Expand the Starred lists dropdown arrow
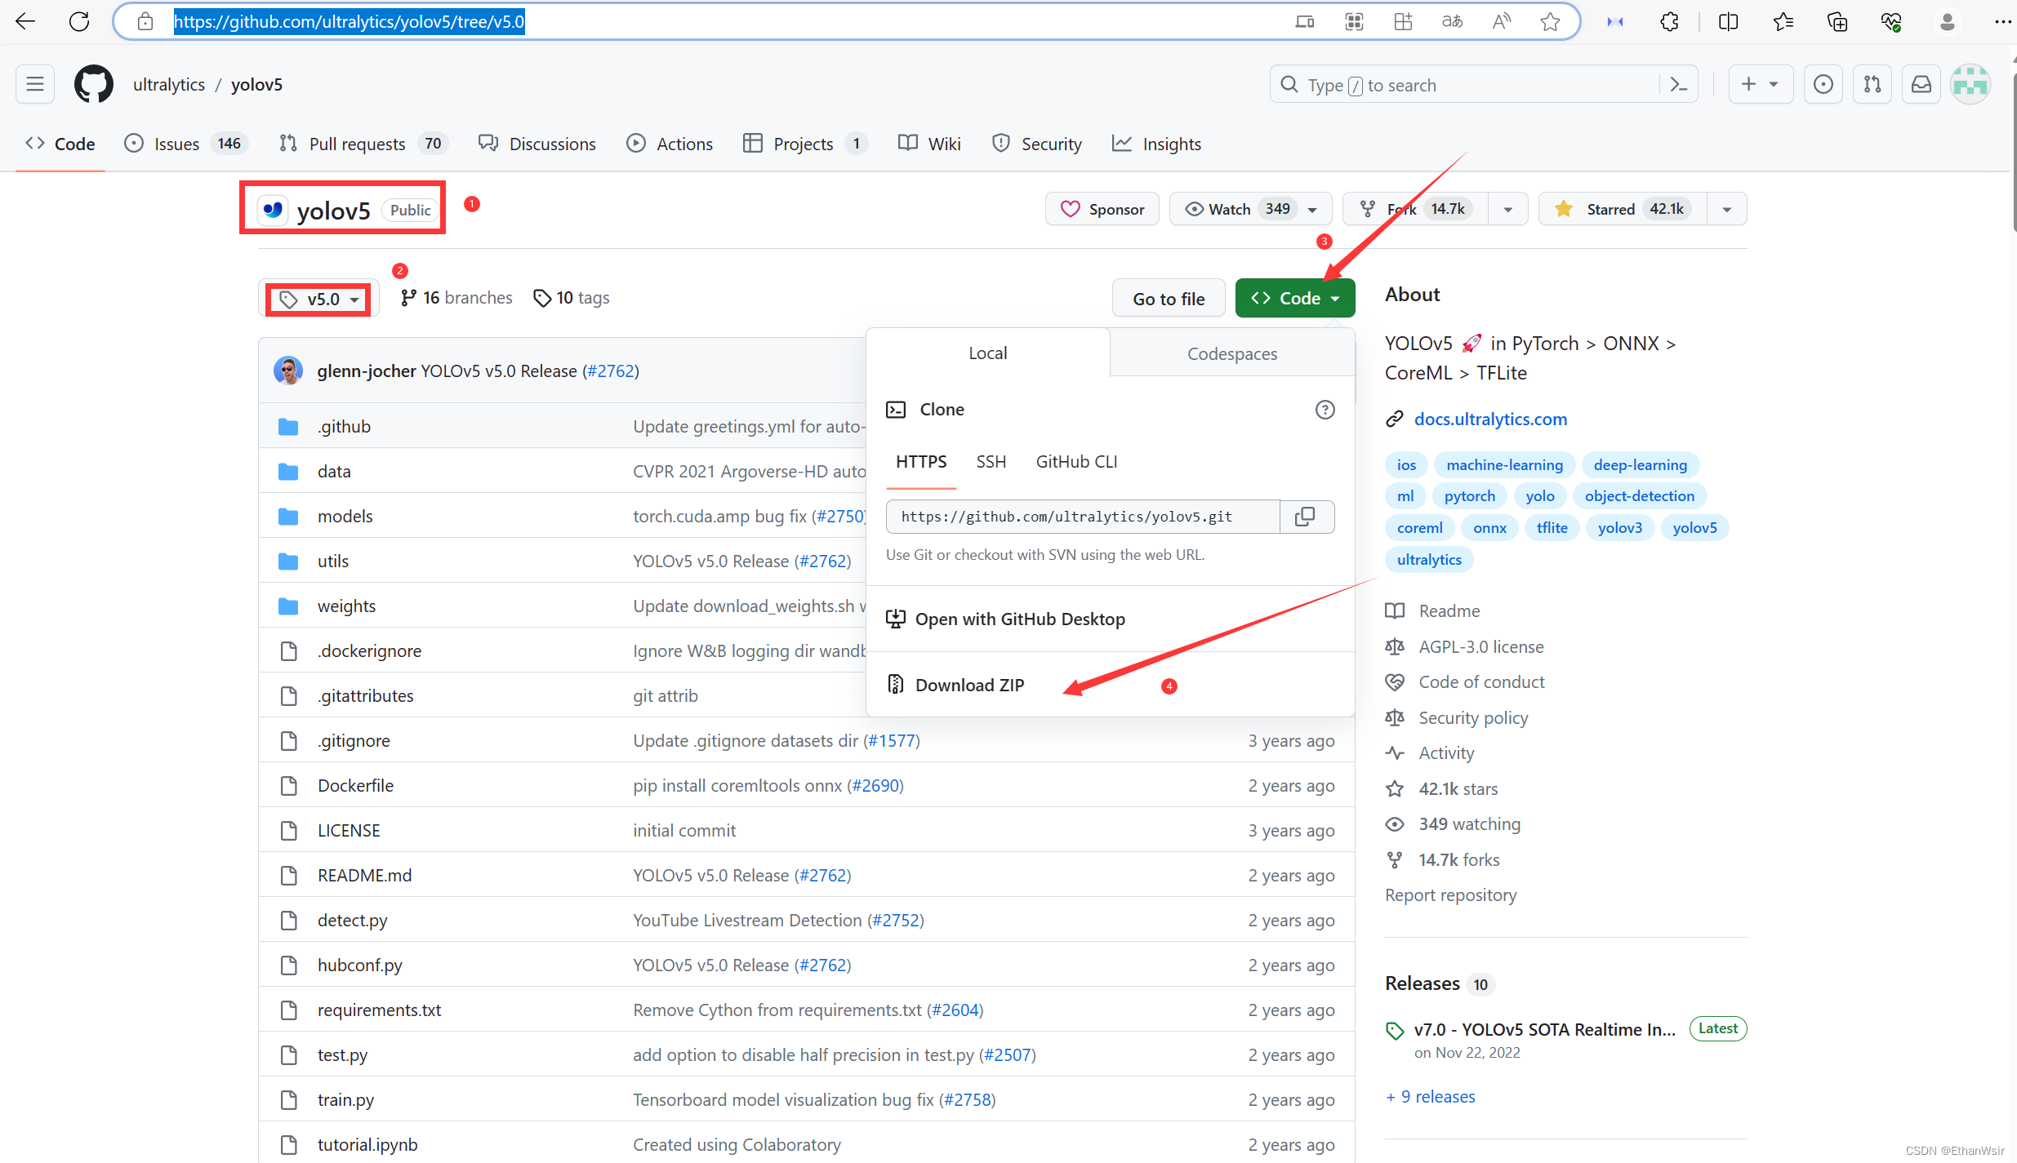2017x1163 pixels. (x=1727, y=209)
